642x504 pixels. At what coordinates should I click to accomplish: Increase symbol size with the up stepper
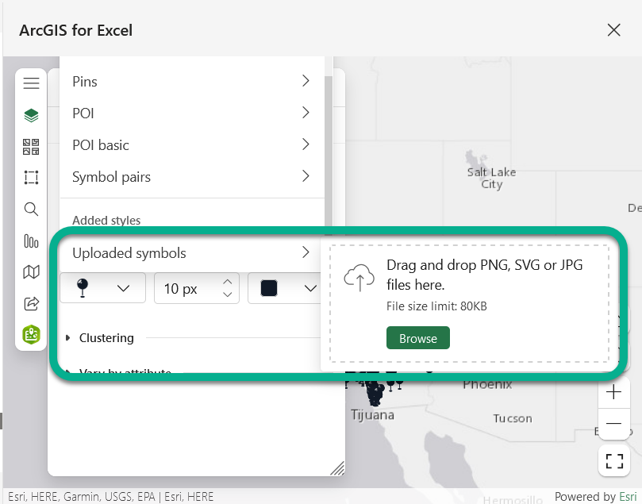point(228,283)
